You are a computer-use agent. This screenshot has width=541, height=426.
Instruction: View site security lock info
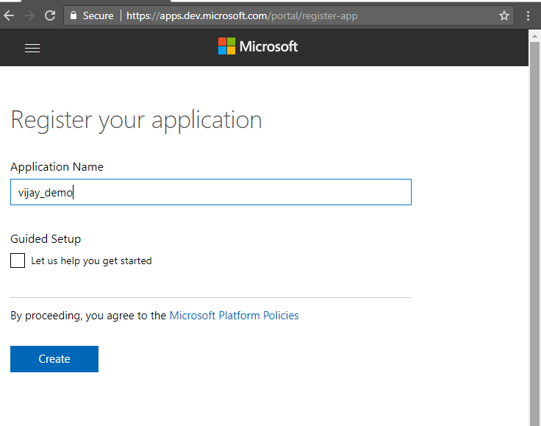pyautogui.click(x=74, y=15)
